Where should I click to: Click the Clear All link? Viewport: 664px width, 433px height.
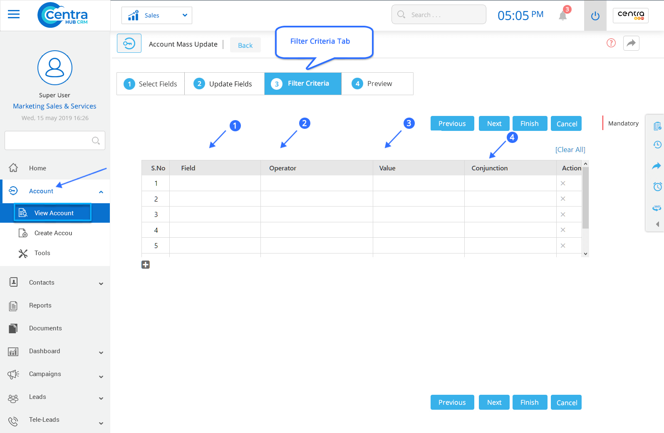(570, 150)
